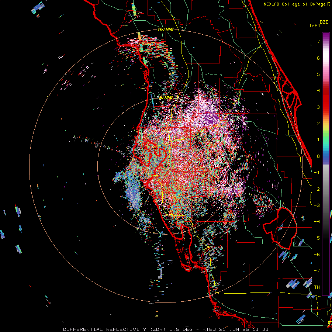Click the 2 value on the dB scale
Viewport: 332px width, 332px height.
(x=318, y=124)
